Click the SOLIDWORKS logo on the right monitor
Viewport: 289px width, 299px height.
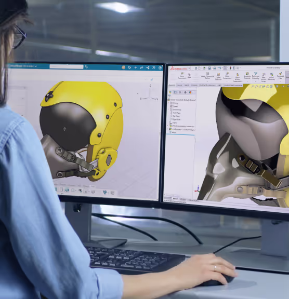[x=179, y=69]
